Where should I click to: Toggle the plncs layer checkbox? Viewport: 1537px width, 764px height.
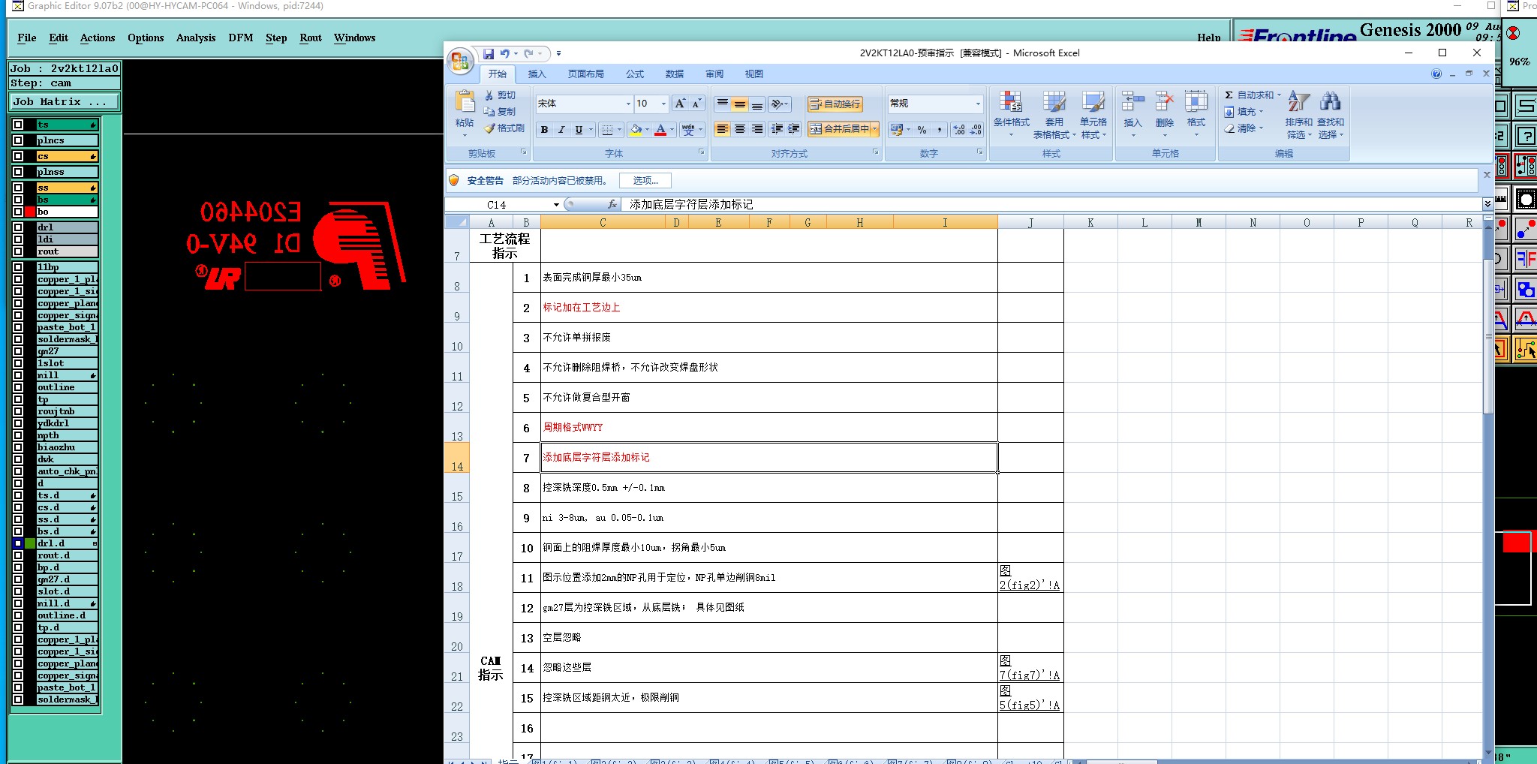click(x=18, y=140)
